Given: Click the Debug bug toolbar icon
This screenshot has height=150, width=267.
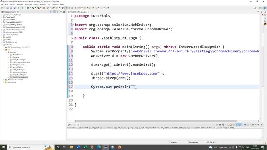Looking at the screenshot, I should [x=23, y=8].
